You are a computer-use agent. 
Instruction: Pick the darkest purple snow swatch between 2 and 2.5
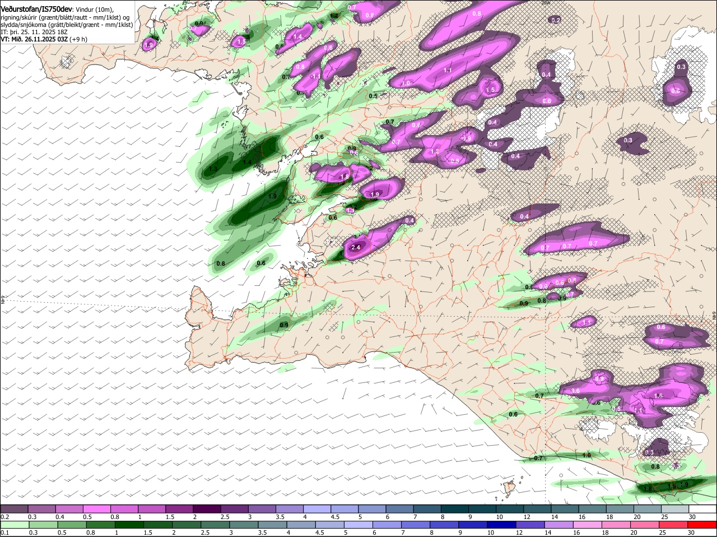[x=207, y=508]
